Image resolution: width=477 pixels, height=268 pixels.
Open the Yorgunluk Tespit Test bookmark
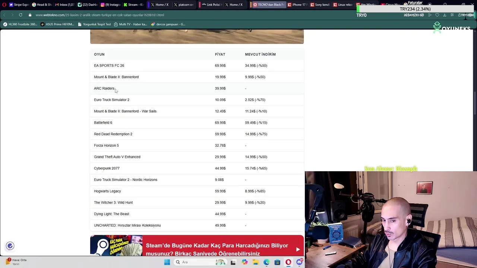pyautogui.click(x=94, y=24)
